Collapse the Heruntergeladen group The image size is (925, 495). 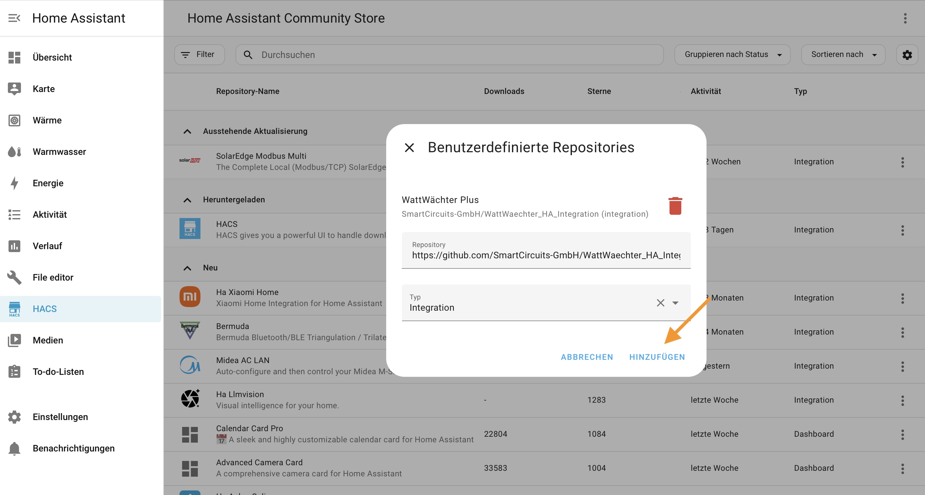click(x=187, y=200)
